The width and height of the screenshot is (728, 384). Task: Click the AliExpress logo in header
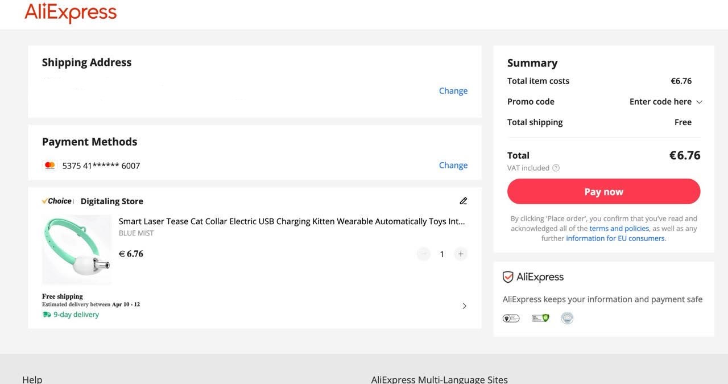71,13
